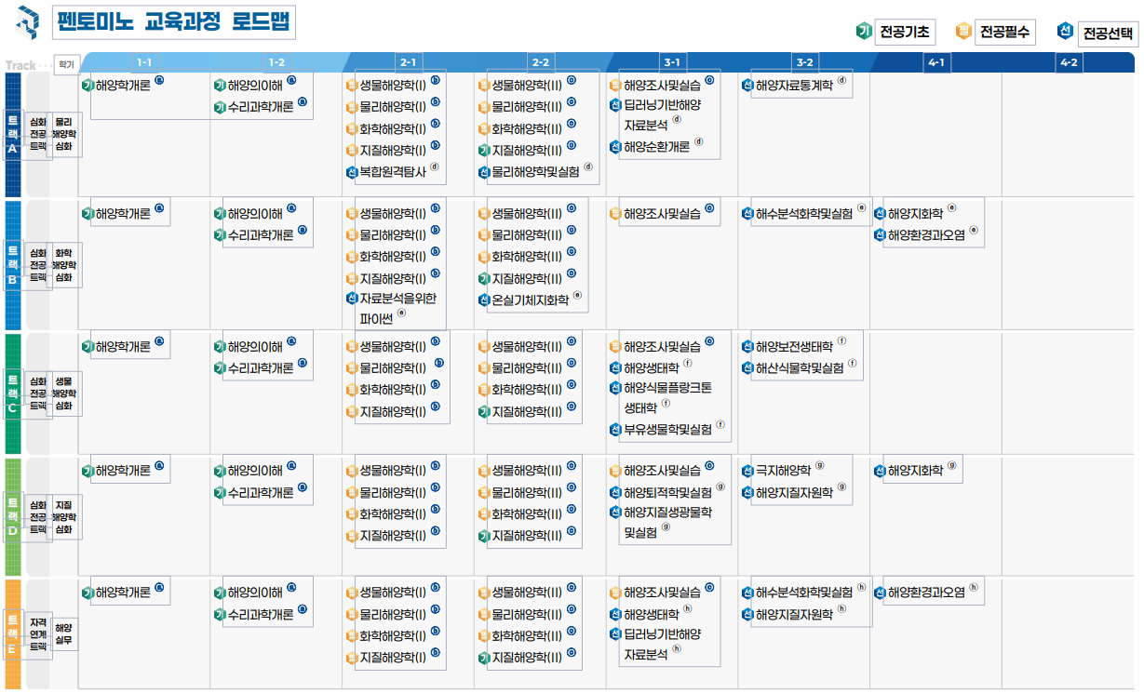Select the 물리해양학 심화 track box
The width and height of the screenshot is (1144, 693).
pyautogui.click(x=63, y=135)
